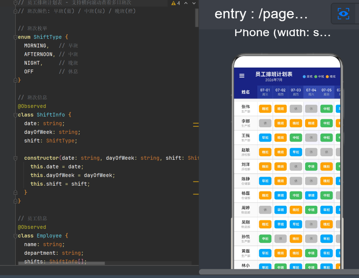This screenshot has width=359, height=278.
Task: Select employee row 孙悦
Action: coord(287,239)
